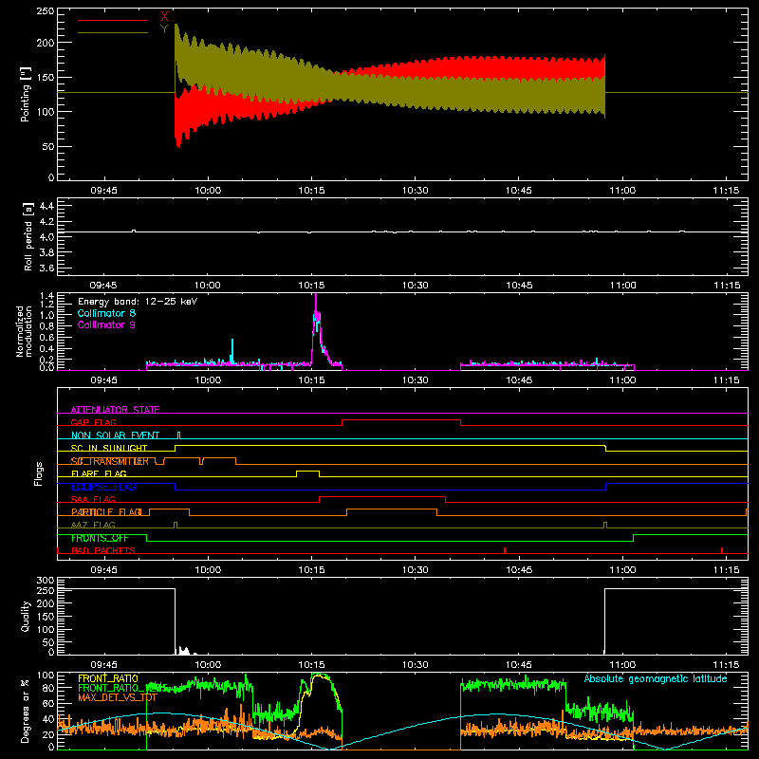
Task: Click the 'Degrees or %' axis title
Action: click(26, 711)
